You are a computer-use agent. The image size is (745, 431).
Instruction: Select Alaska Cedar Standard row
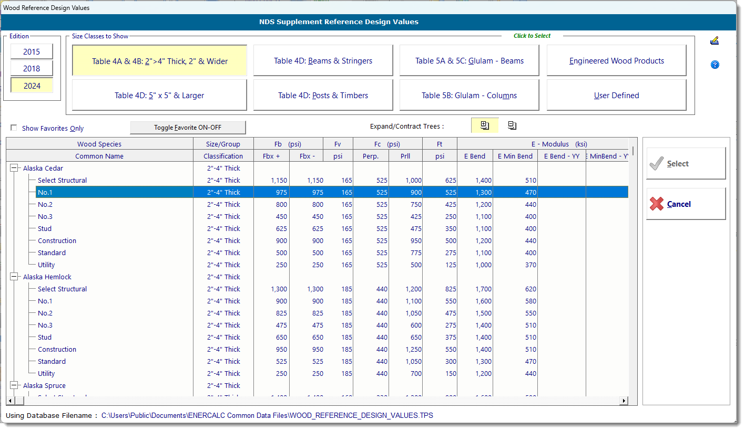coord(317,253)
